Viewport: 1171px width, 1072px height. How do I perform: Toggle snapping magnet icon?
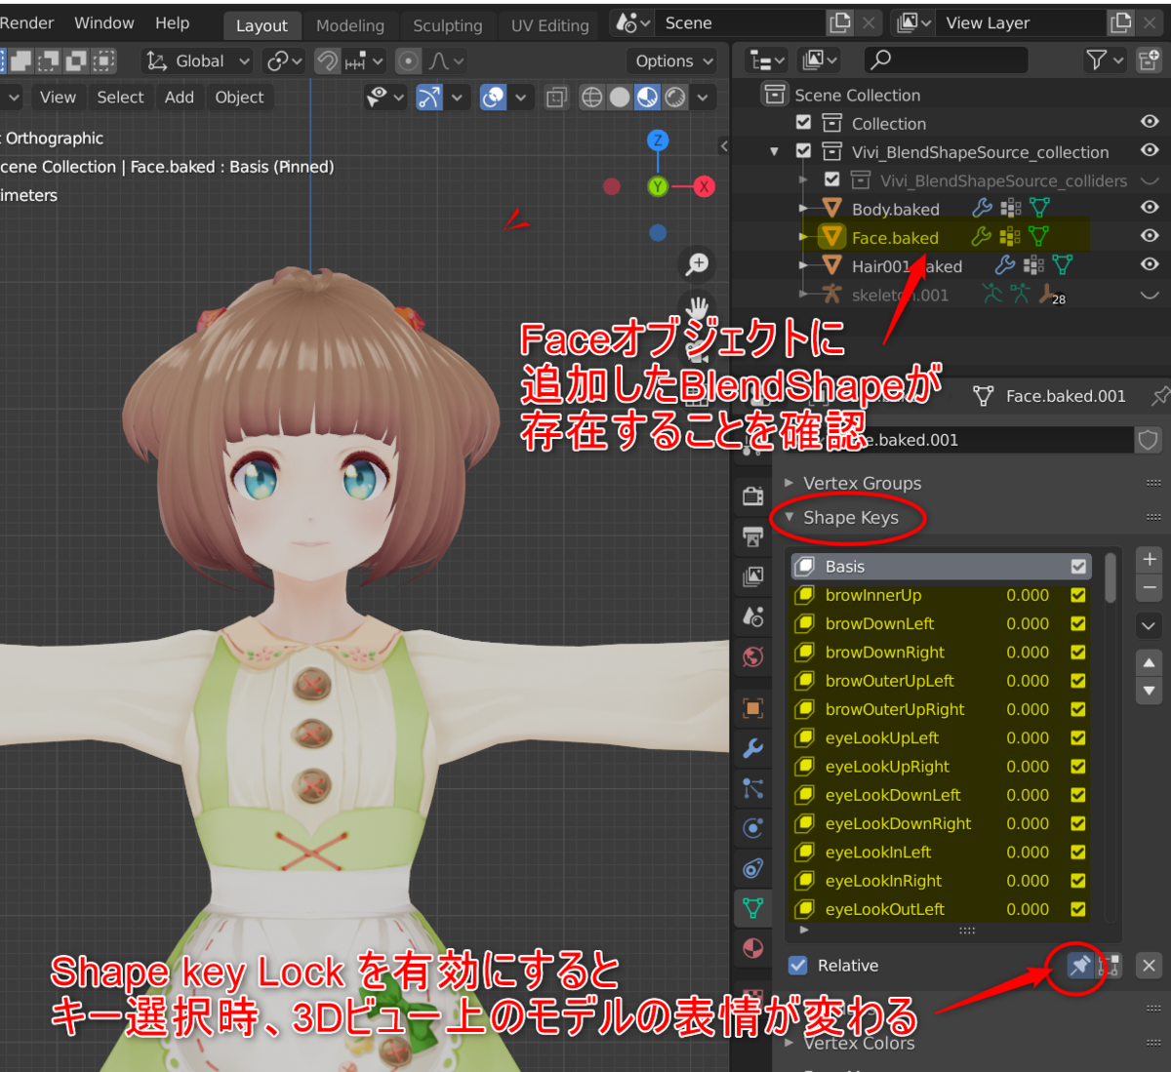pos(328,61)
